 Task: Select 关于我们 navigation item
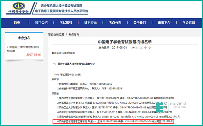point(139,23)
